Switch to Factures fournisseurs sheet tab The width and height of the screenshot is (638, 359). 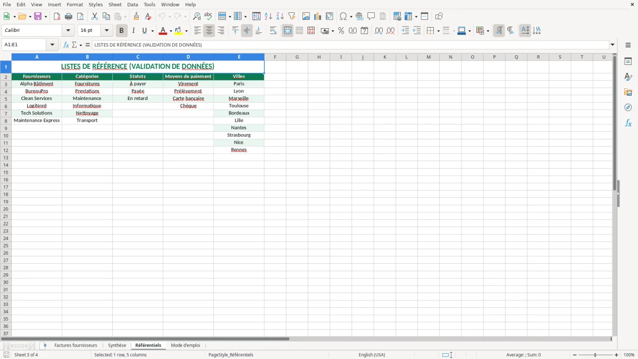(75, 346)
